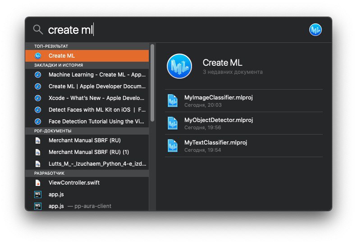
Task: Click 'Сегодня, 20:03' timestamp
Action: [x=203, y=105]
